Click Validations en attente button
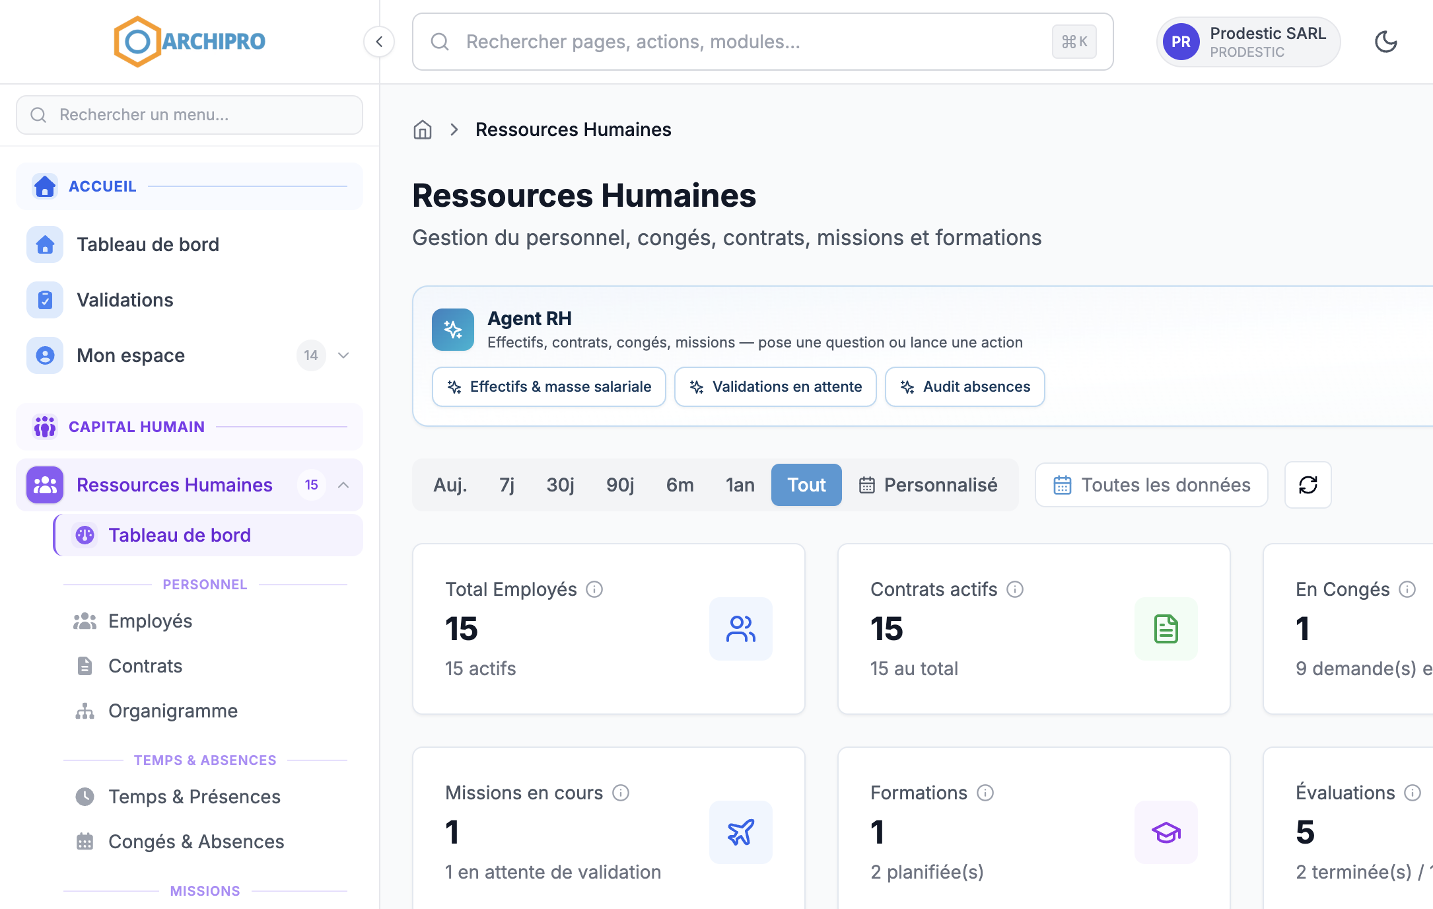The height and width of the screenshot is (909, 1433). (775, 386)
